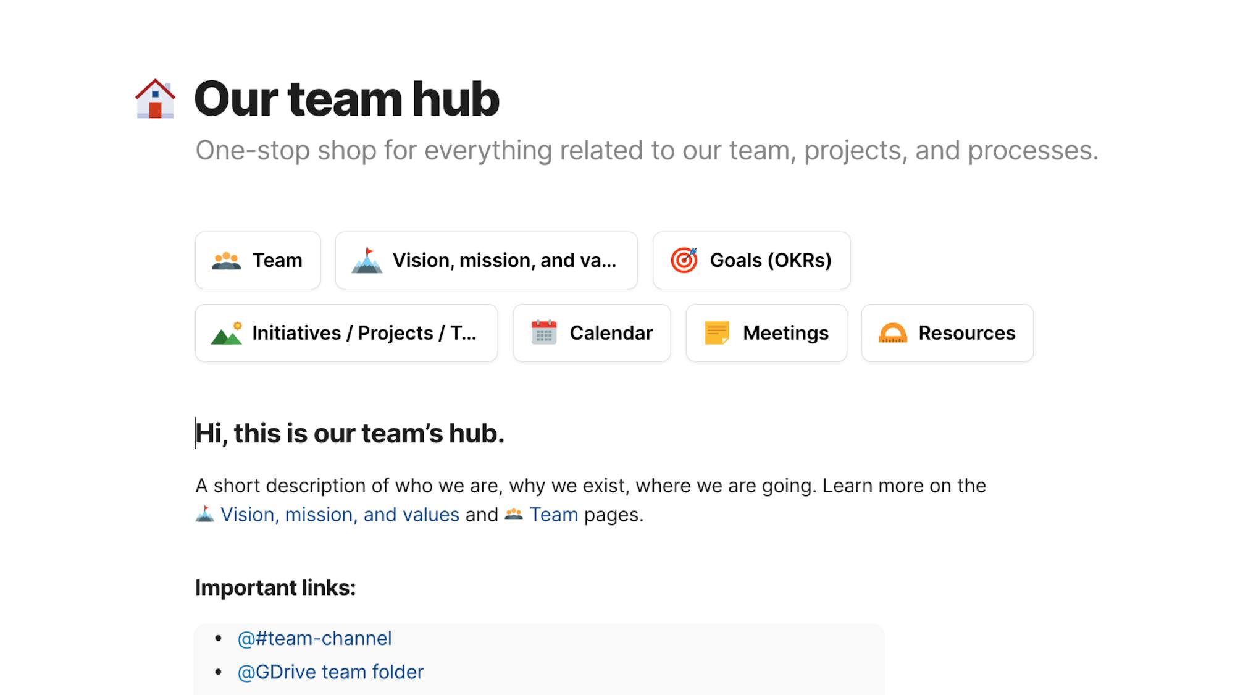Click the One-stop shop subtitle text
Image resolution: width=1235 pixels, height=695 pixels.
tap(646, 151)
